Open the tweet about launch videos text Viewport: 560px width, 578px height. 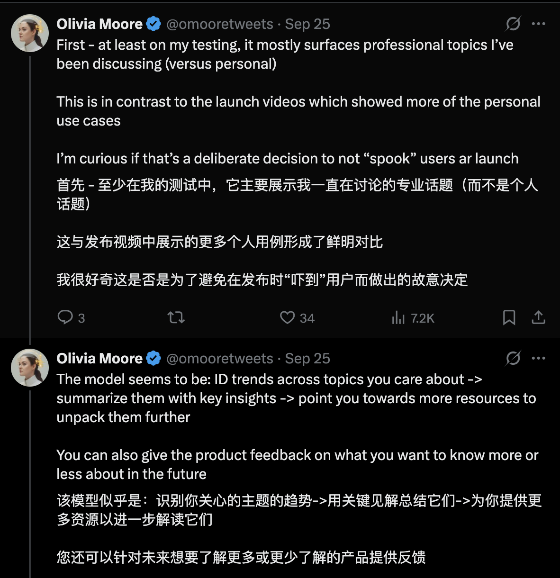(x=298, y=102)
